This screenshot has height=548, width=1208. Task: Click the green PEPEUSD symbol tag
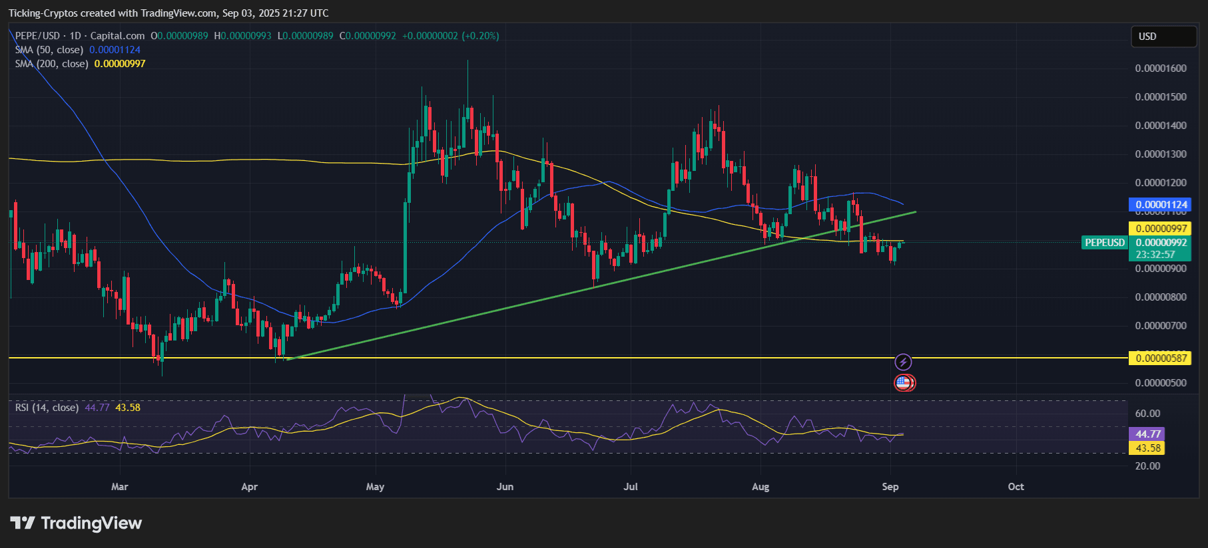(x=1105, y=243)
